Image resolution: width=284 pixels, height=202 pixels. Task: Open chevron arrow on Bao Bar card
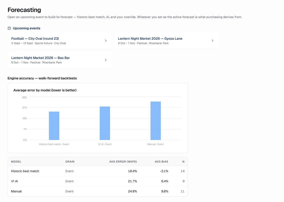(106, 60)
